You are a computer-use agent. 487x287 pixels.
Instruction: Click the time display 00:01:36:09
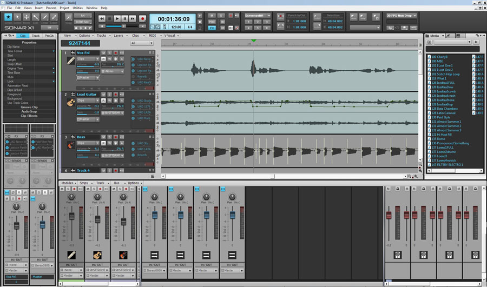tap(173, 19)
